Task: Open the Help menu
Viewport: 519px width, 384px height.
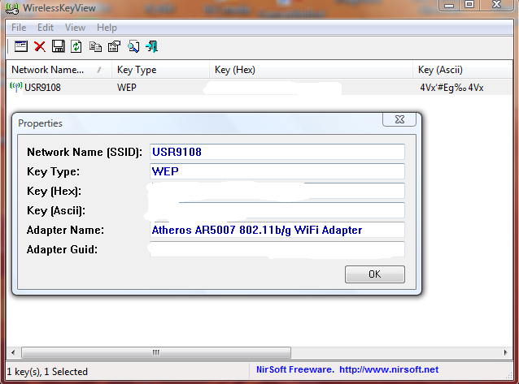Action: (x=107, y=28)
